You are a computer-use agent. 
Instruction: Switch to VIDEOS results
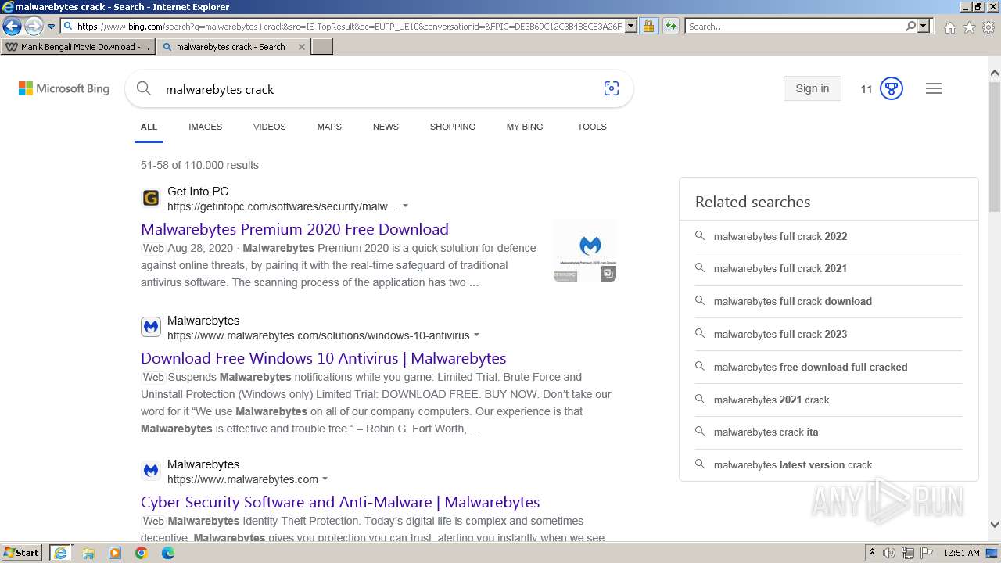coord(269,127)
